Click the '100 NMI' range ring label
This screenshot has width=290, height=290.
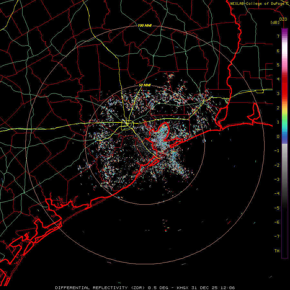click(145, 25)
